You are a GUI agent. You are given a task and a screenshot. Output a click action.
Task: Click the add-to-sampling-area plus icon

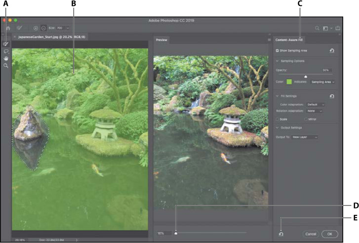pos(36,28)
